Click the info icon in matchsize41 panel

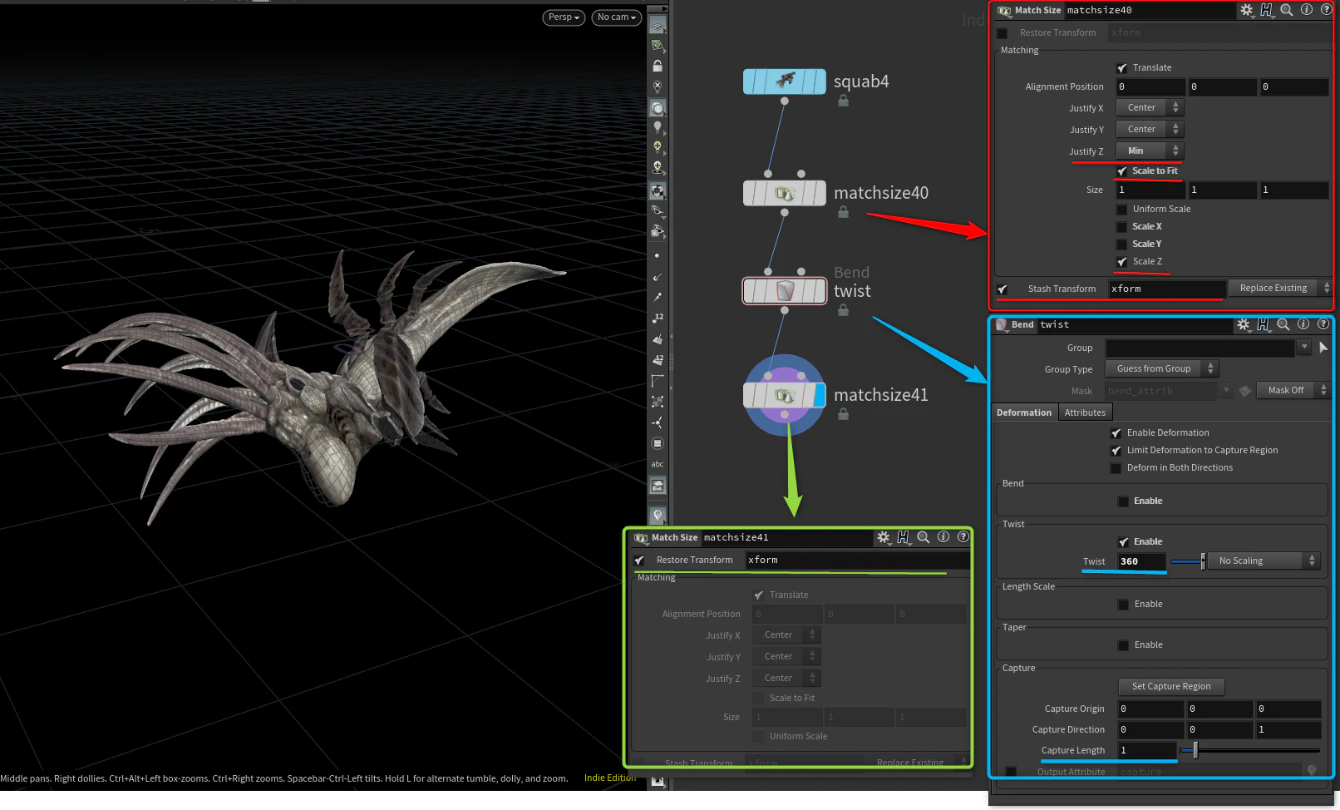(x=943, y=537)
